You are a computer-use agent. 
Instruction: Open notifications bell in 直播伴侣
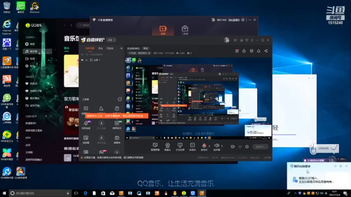(x=258, y=51)
